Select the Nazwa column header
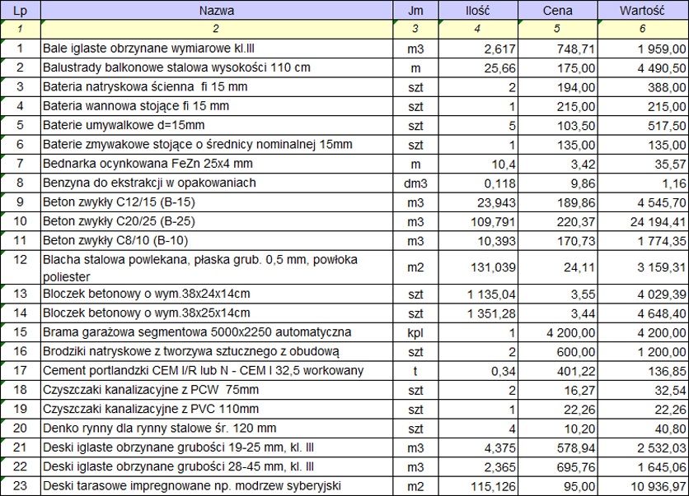 217,10
